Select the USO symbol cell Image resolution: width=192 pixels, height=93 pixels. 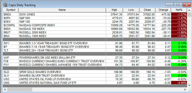point(11,79)
